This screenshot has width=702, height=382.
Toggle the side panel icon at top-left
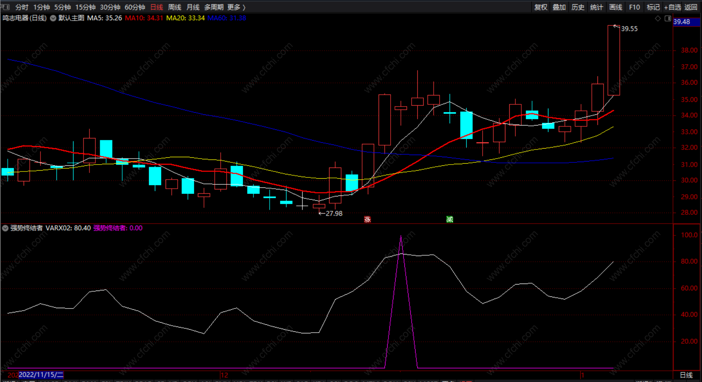[5, 7]
